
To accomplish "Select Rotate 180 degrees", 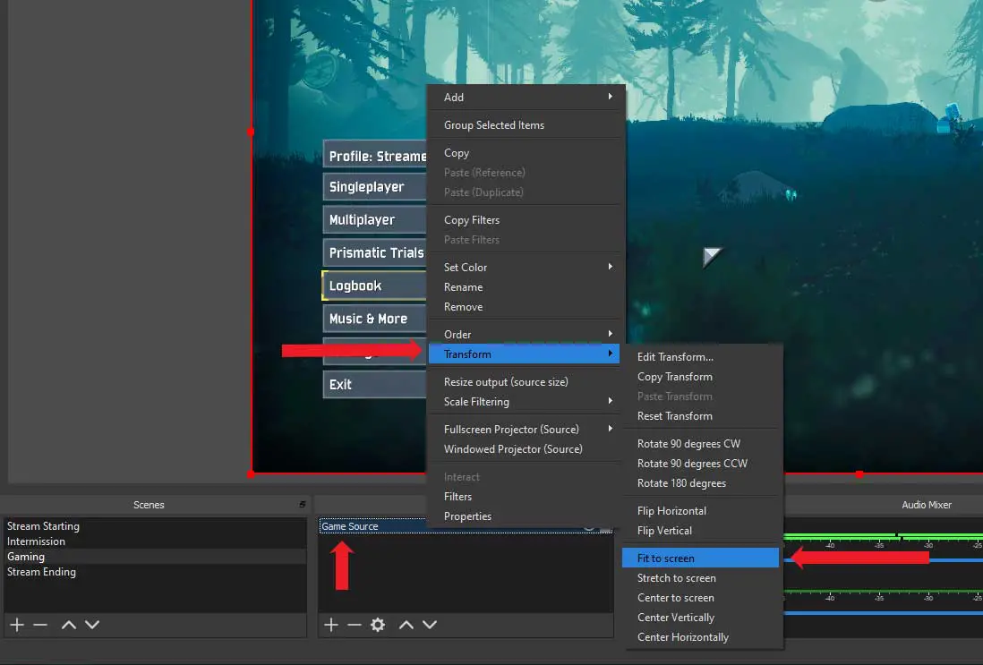I will (x=702, y=483).
